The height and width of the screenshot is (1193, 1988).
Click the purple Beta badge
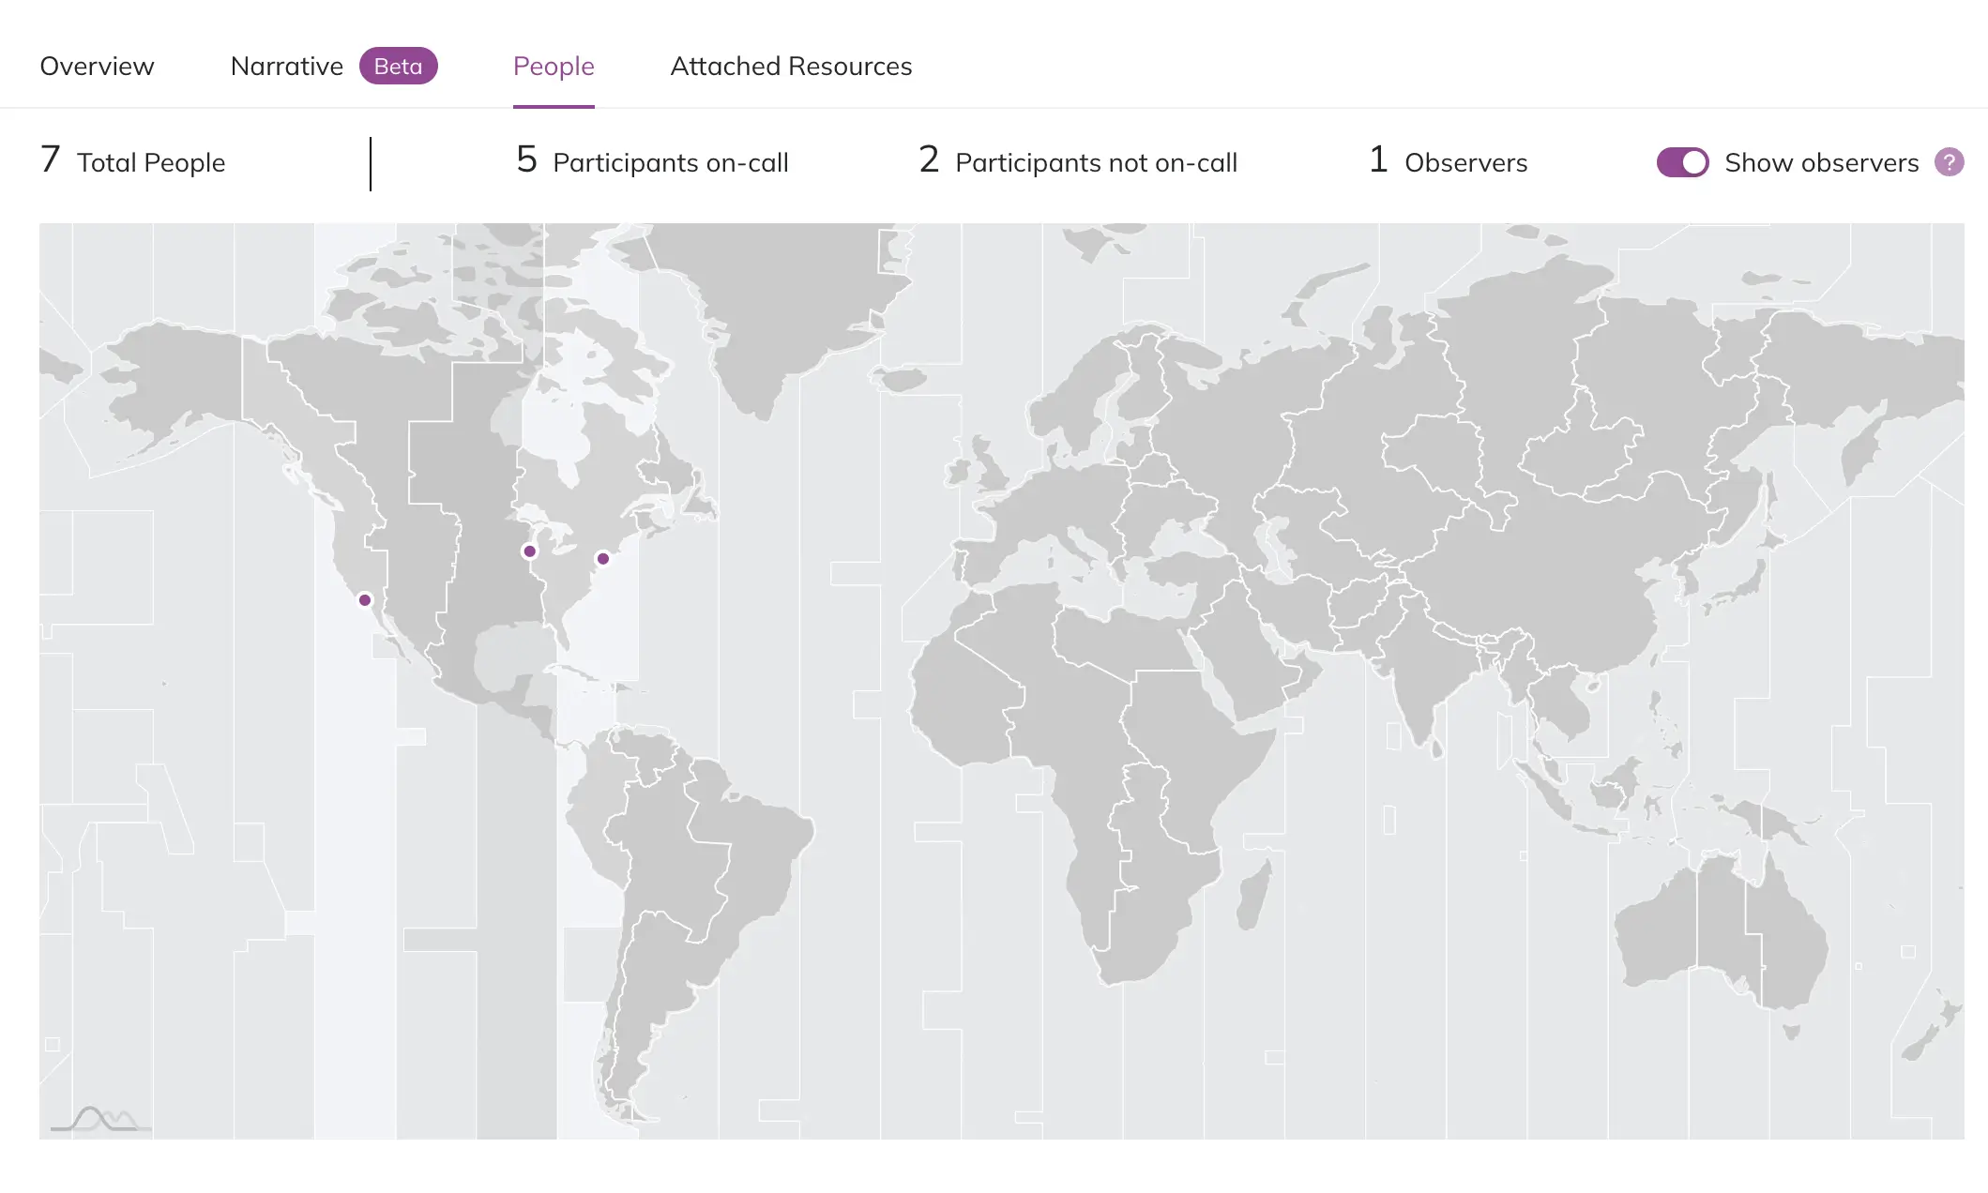tap(398, 66)
